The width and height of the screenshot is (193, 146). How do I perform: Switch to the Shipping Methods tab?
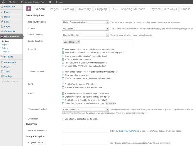[133, 9]
